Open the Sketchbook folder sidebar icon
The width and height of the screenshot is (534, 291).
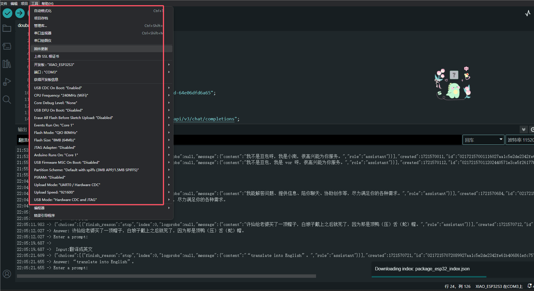tap(7, 28)
